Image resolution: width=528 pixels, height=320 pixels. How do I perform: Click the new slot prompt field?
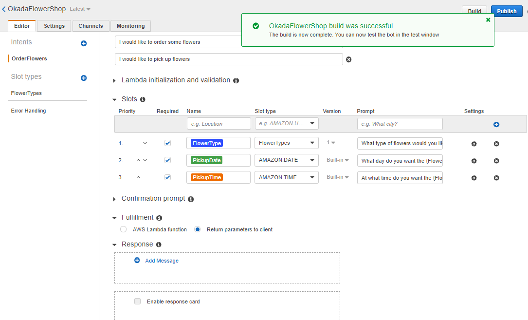(x=400, y=124)
